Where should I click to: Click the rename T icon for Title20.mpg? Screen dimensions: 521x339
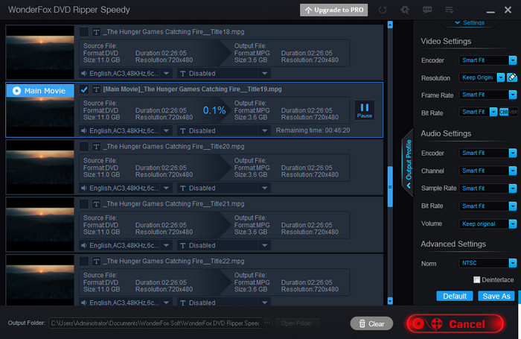coord(96,147)
